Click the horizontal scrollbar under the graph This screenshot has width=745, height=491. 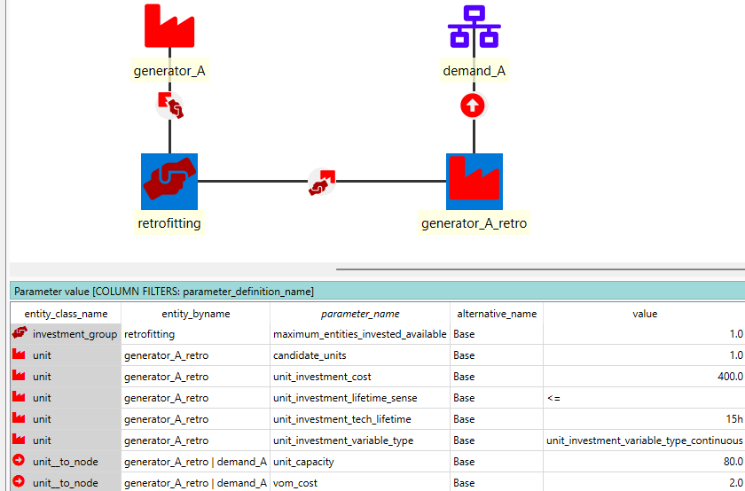pos(541,269)
